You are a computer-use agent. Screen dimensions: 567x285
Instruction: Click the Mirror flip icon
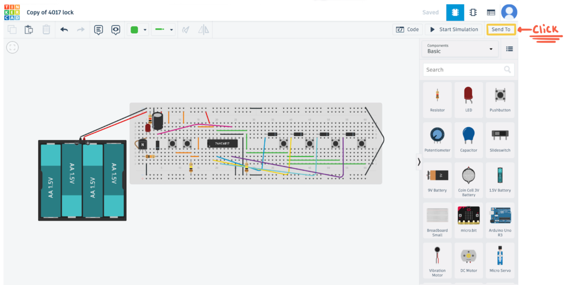tap(203, 30)
